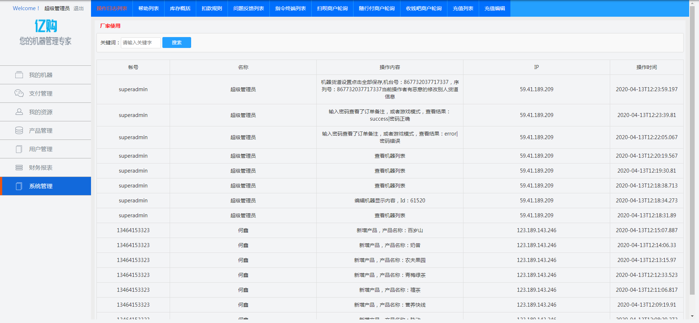The width and height of the screenshot is (699, 323).
Task: Click the 退出 logout link
Action: (x=79, y=8)
